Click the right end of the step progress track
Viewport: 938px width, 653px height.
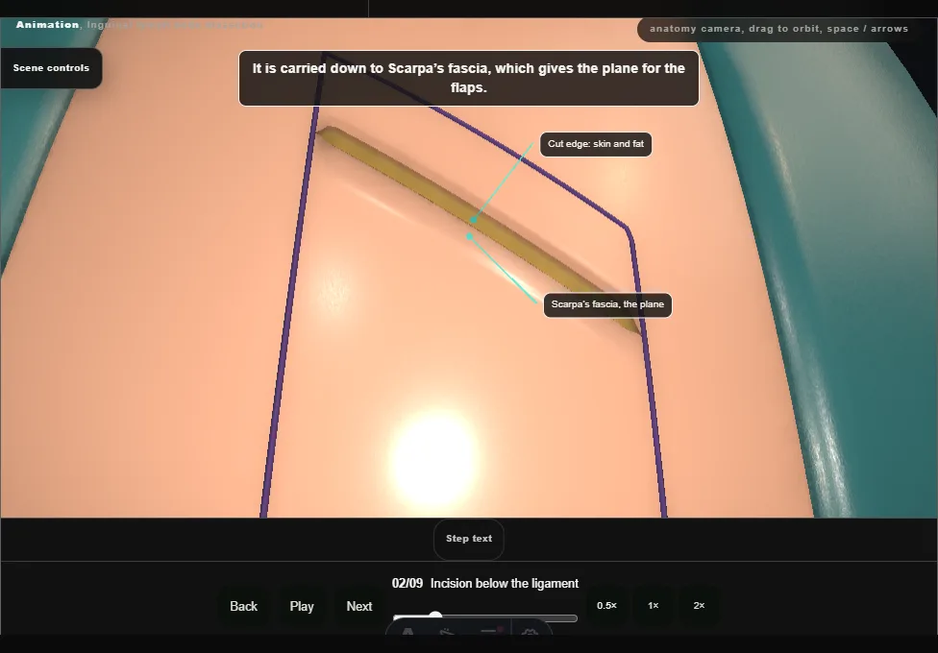point(575,618)
